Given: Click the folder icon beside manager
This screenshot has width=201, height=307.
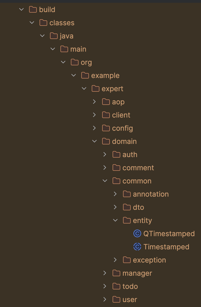Looking at the screenshot, I should (116, 273).
